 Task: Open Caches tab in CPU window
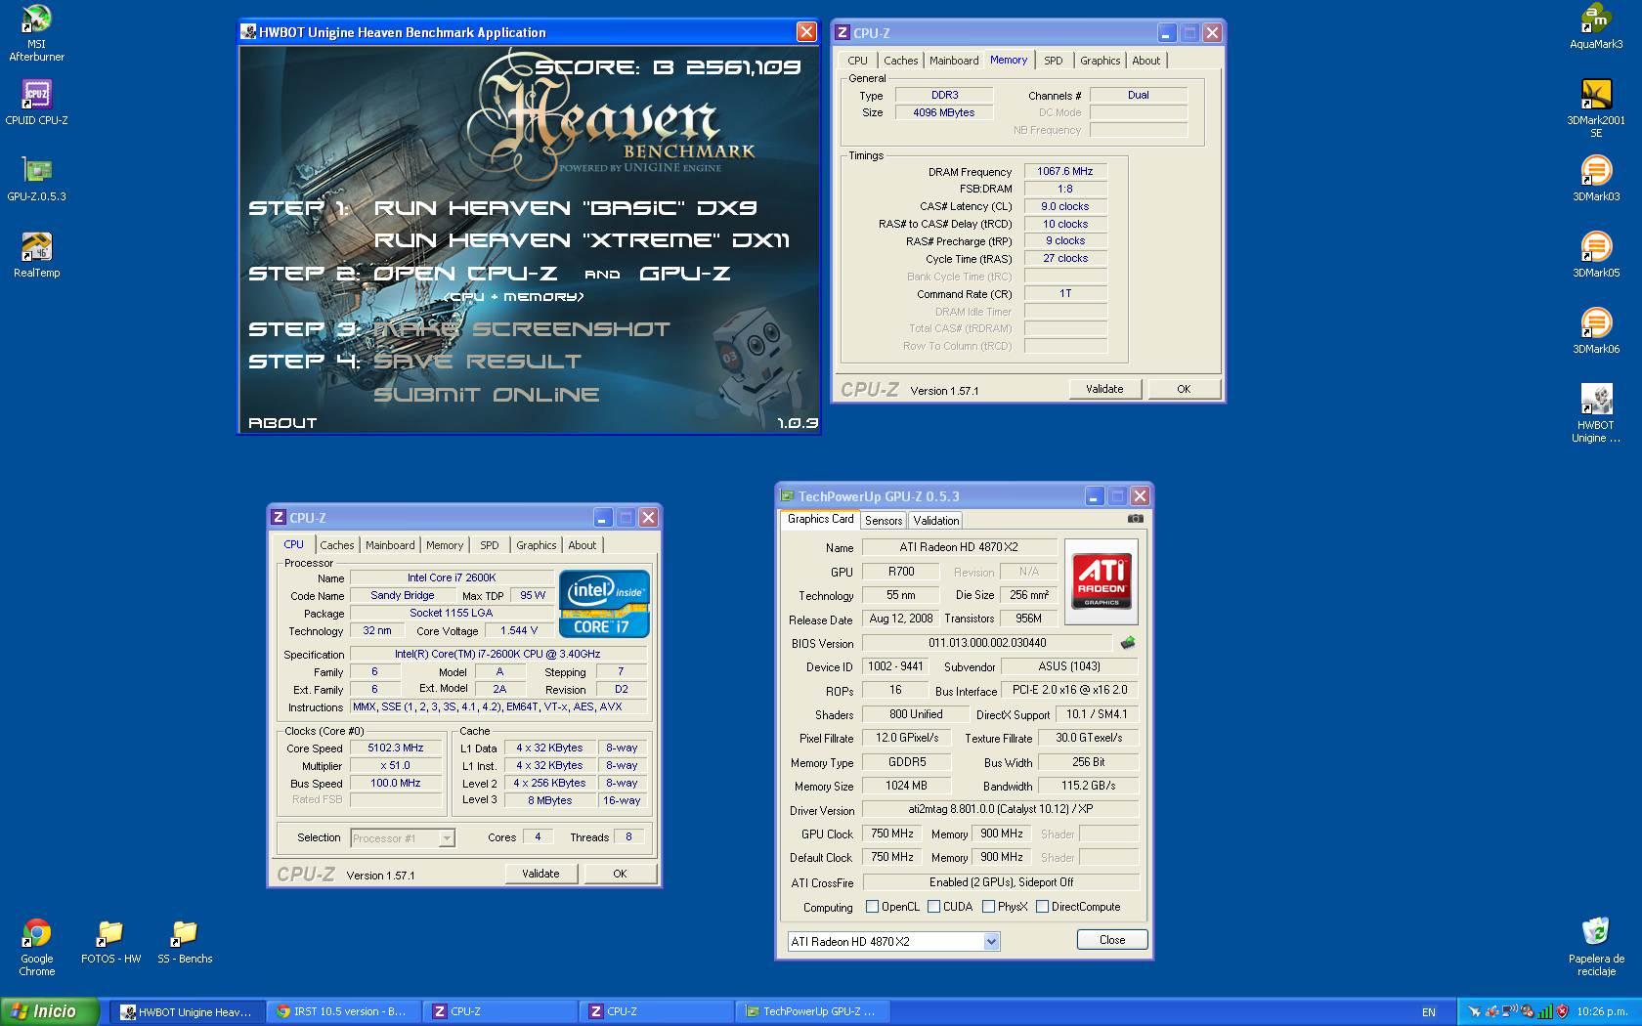click(337, 545)
